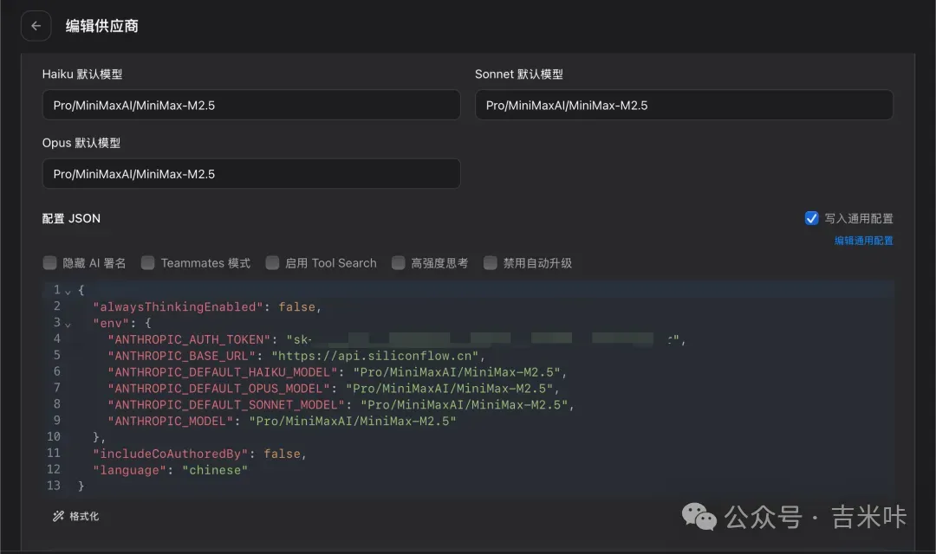936x554 pixels.
Task: Enable 高强度思考
Action: [x=398, y=262]
